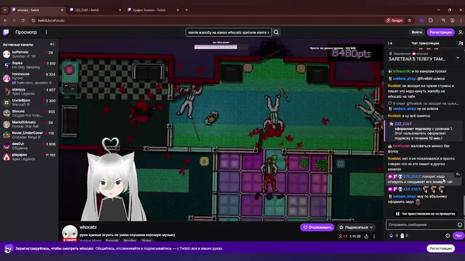The height and width of the screenshot is (261, 465).
Task: Open a new browser tab
Action: click(x=186, y=10)
